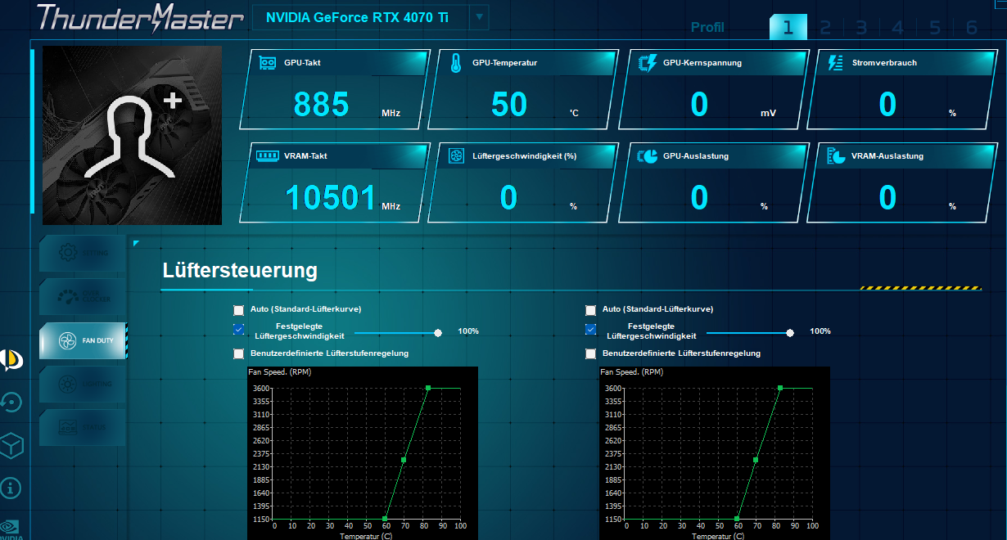Click the yellow Palit logo icon
This screenshot has width=1007, height=540.
(x=11, y=360)
